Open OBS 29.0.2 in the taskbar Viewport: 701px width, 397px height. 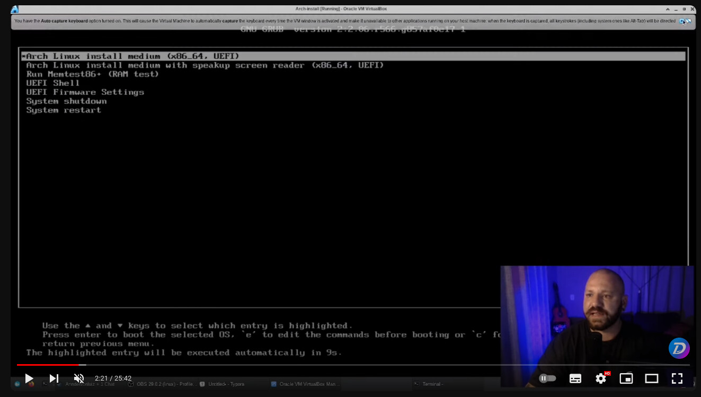[x=163, y=384]
